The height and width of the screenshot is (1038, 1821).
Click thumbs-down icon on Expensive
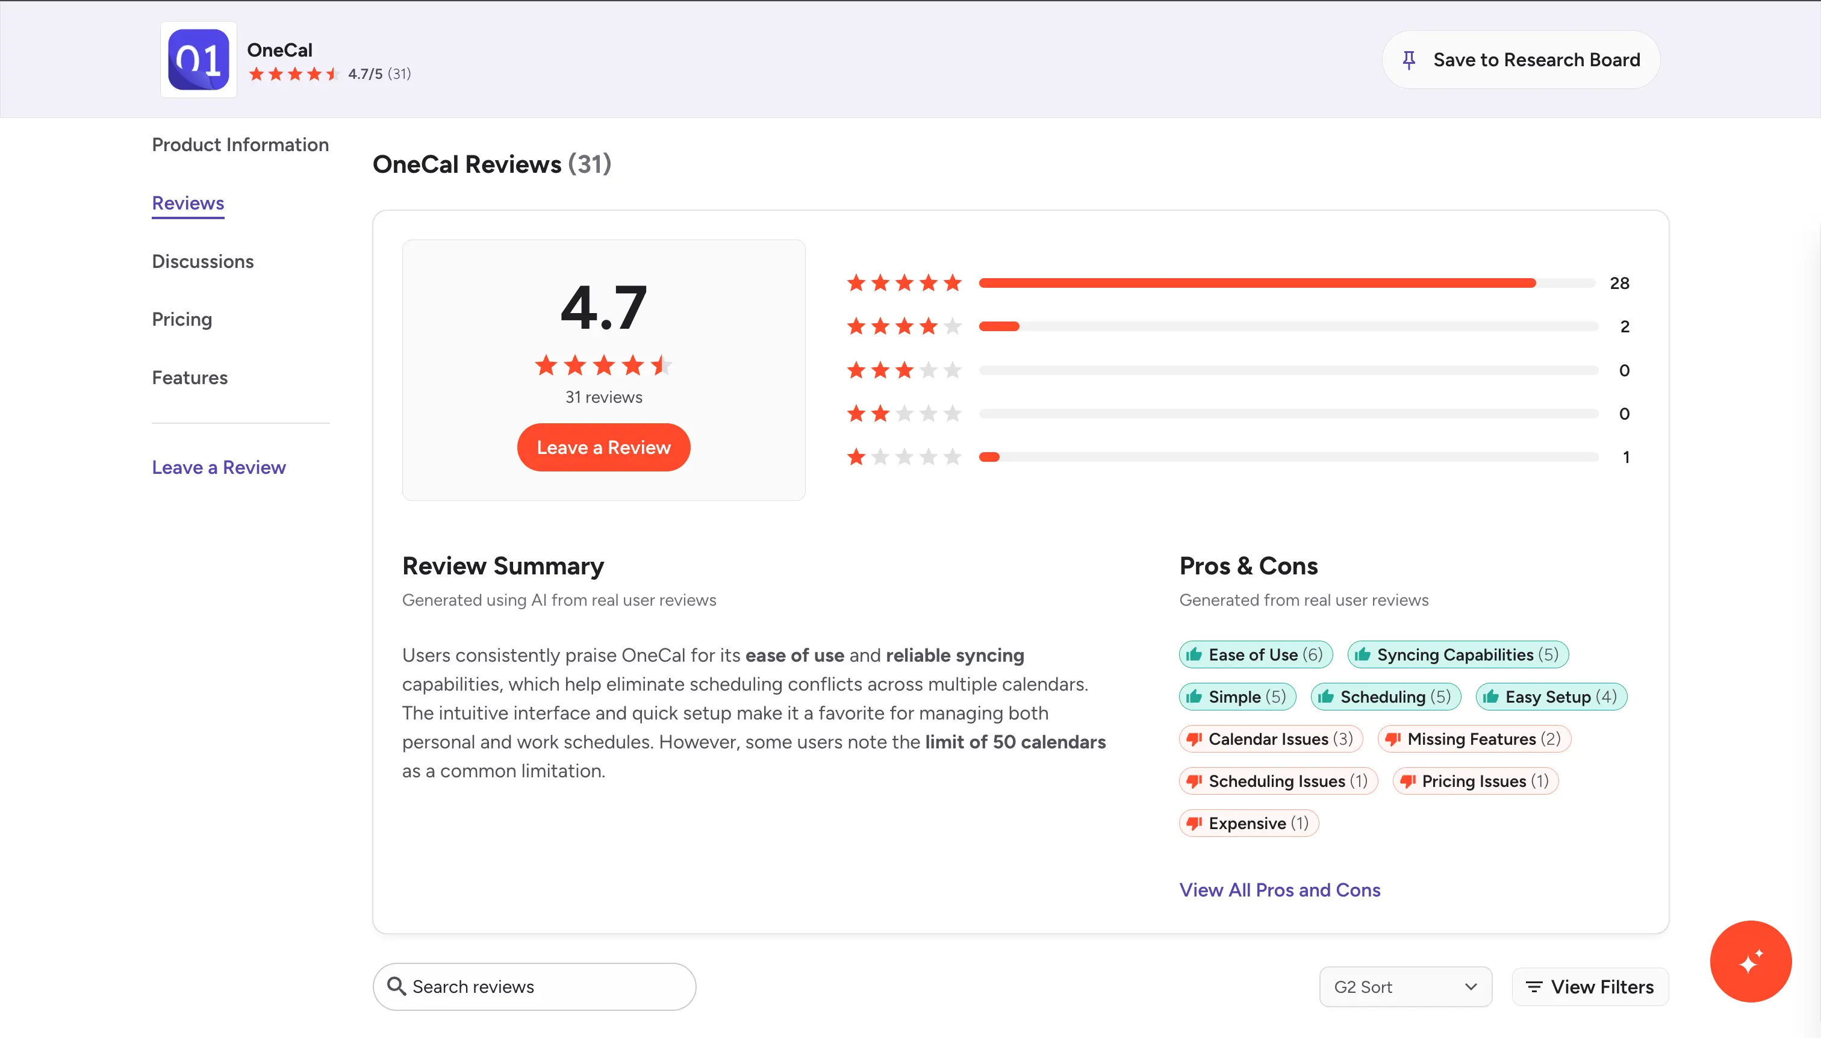1194,824
